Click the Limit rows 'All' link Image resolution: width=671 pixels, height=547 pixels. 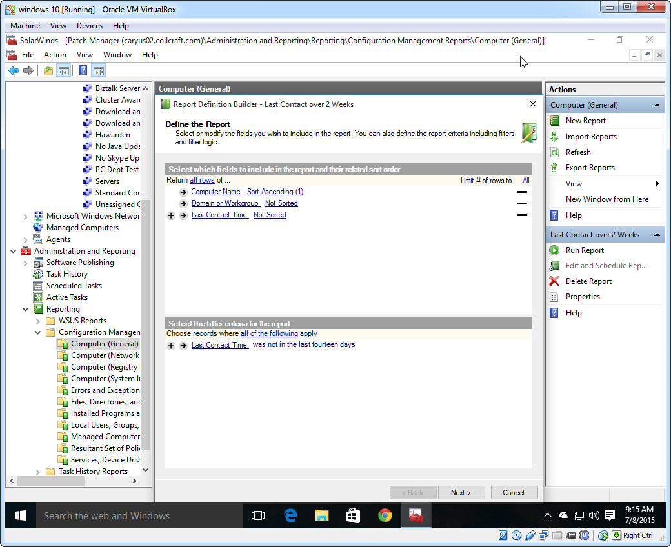[x=526, y=181]
